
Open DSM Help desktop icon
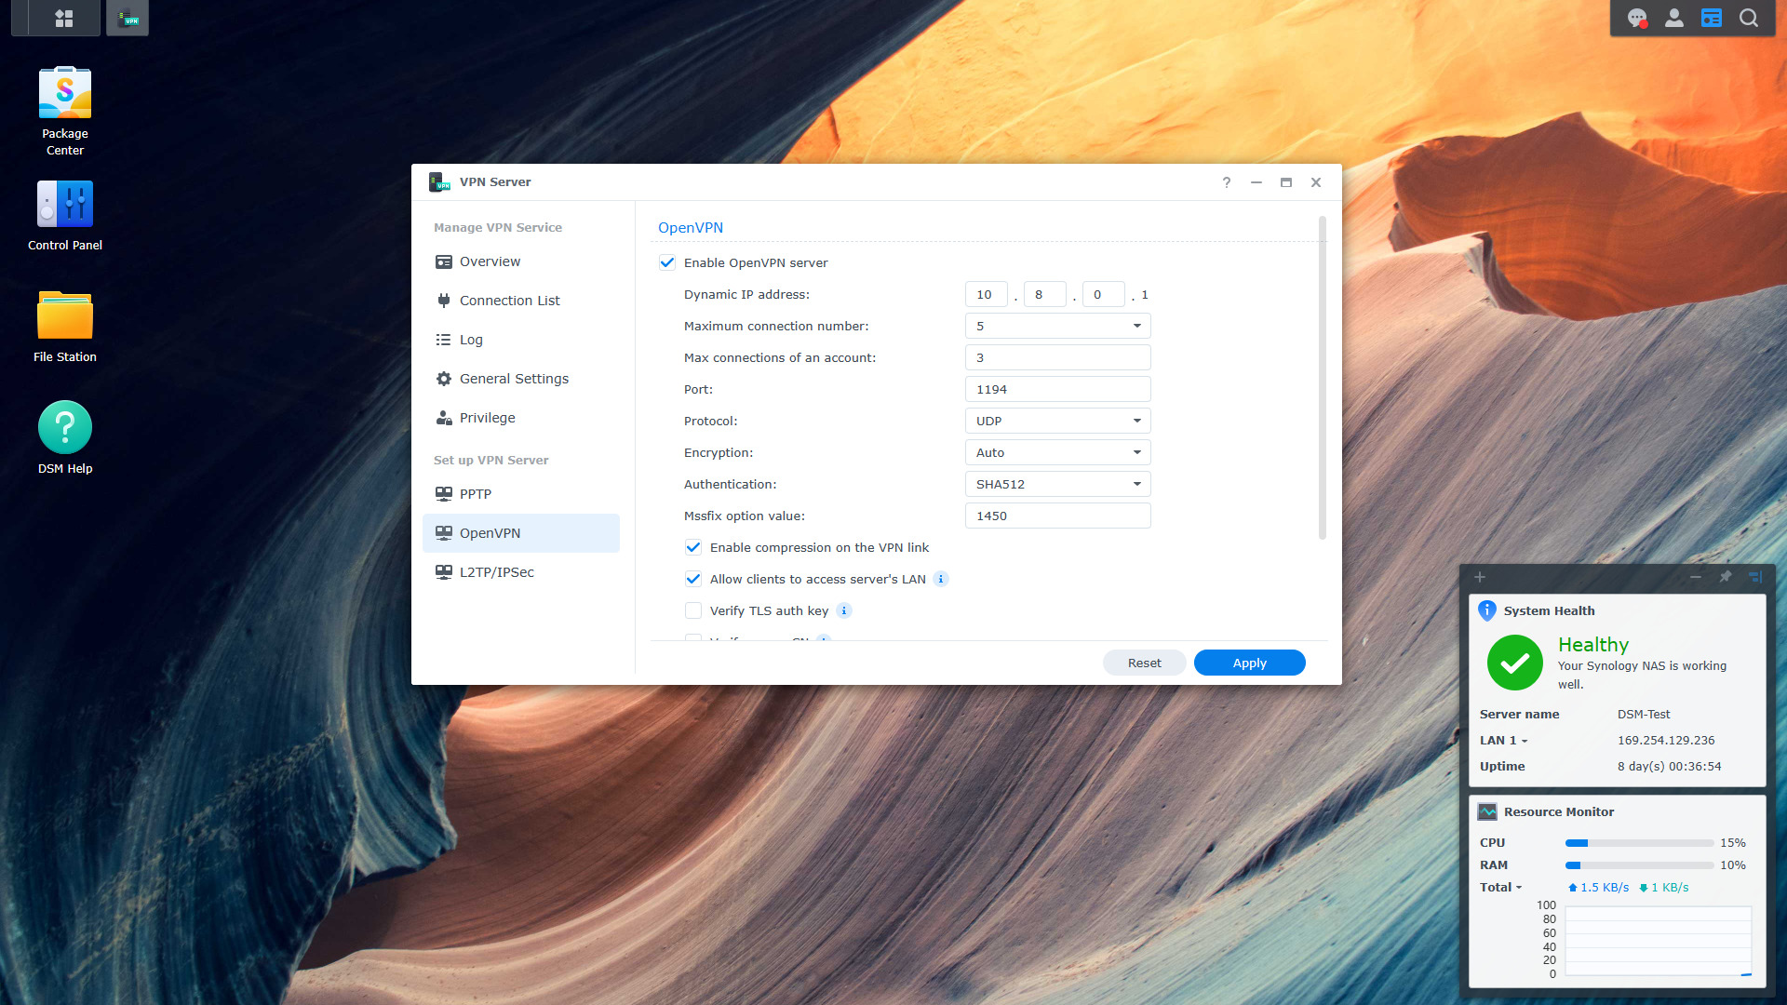point(65,438)
